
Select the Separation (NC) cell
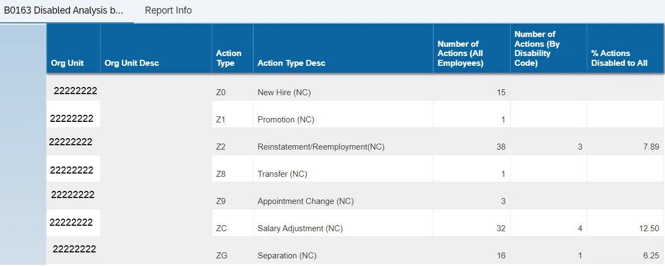click(287, 256)
